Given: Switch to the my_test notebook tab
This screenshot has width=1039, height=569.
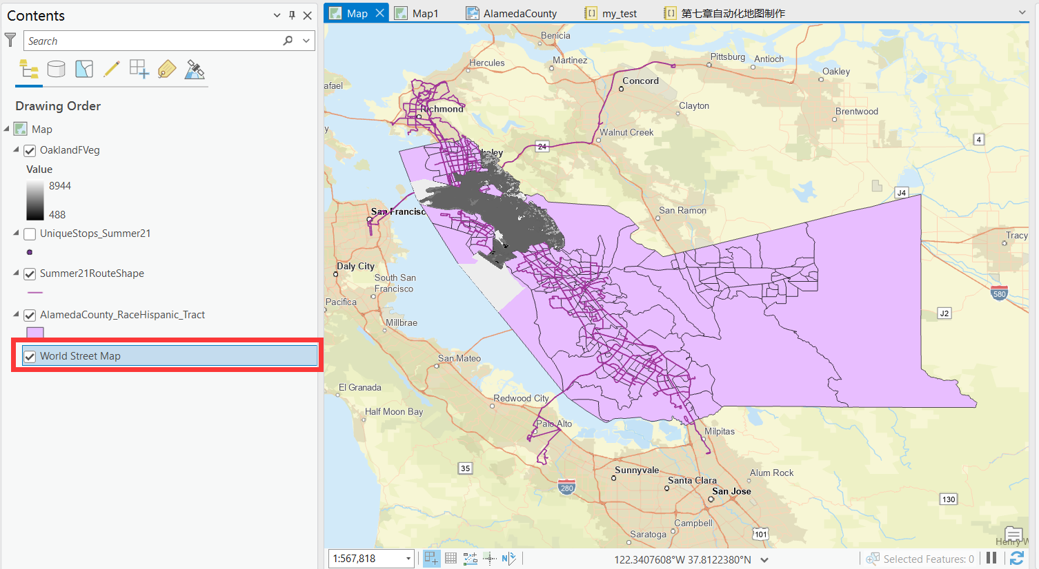Looking at the screenshot, I should tap(611, 13).
